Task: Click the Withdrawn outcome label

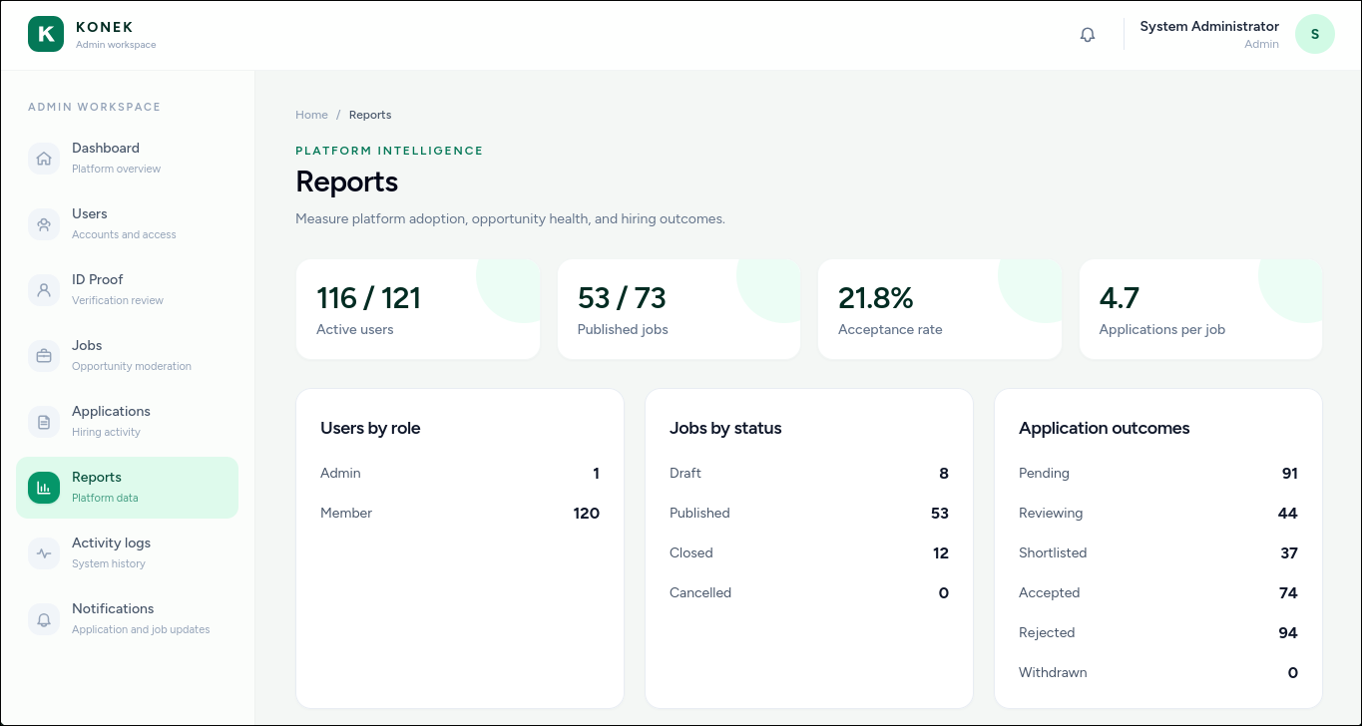Action: click(1053, 672)
